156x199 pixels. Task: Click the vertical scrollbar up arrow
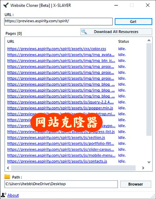[x=149, y=41]
